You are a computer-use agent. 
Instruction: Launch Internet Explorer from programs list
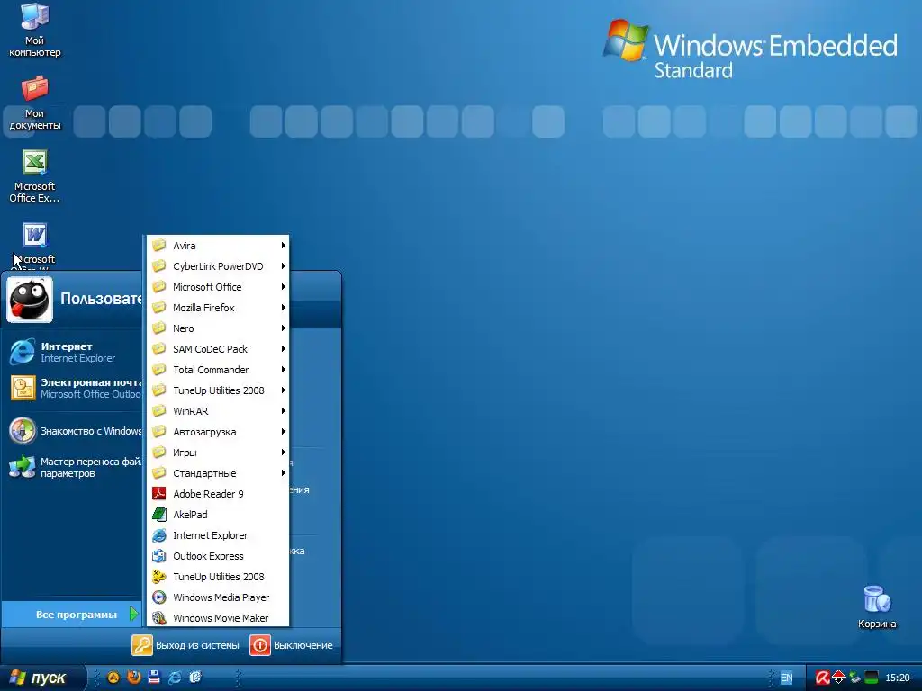(218, 535)
